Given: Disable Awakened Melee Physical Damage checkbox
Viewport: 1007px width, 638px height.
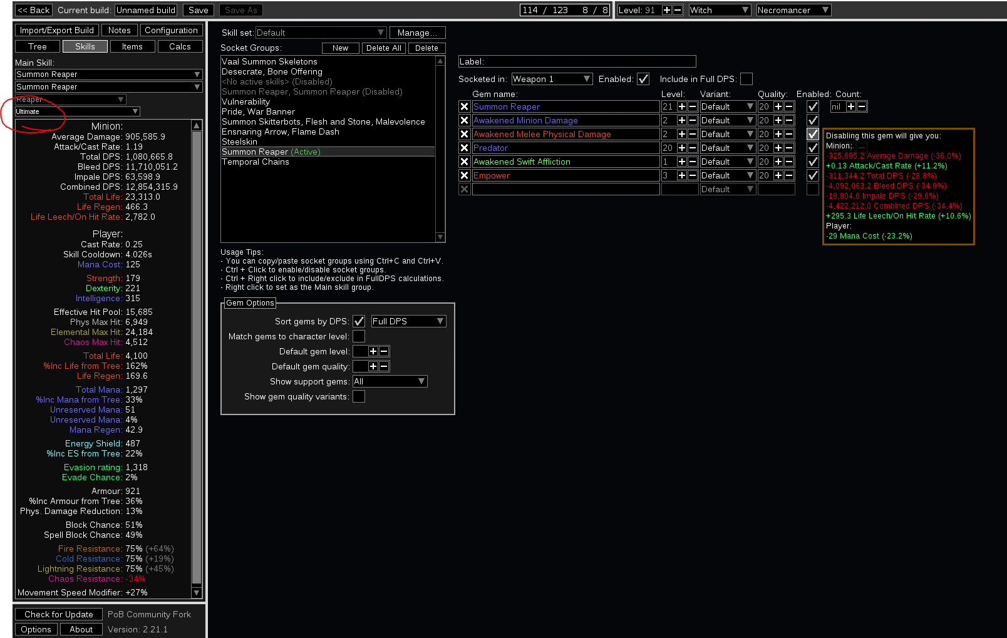Looking at the screenshot, I should (x=813, y=134).
